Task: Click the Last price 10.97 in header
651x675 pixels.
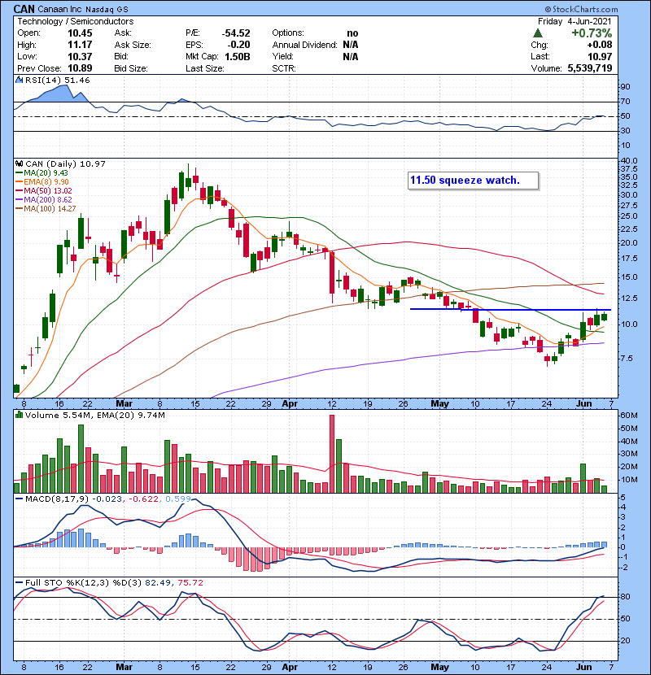Action: pyautogui.click(x=600, y=56)
